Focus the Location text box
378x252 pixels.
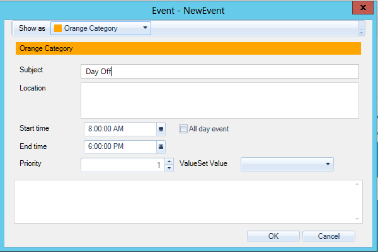click(219, 100)
